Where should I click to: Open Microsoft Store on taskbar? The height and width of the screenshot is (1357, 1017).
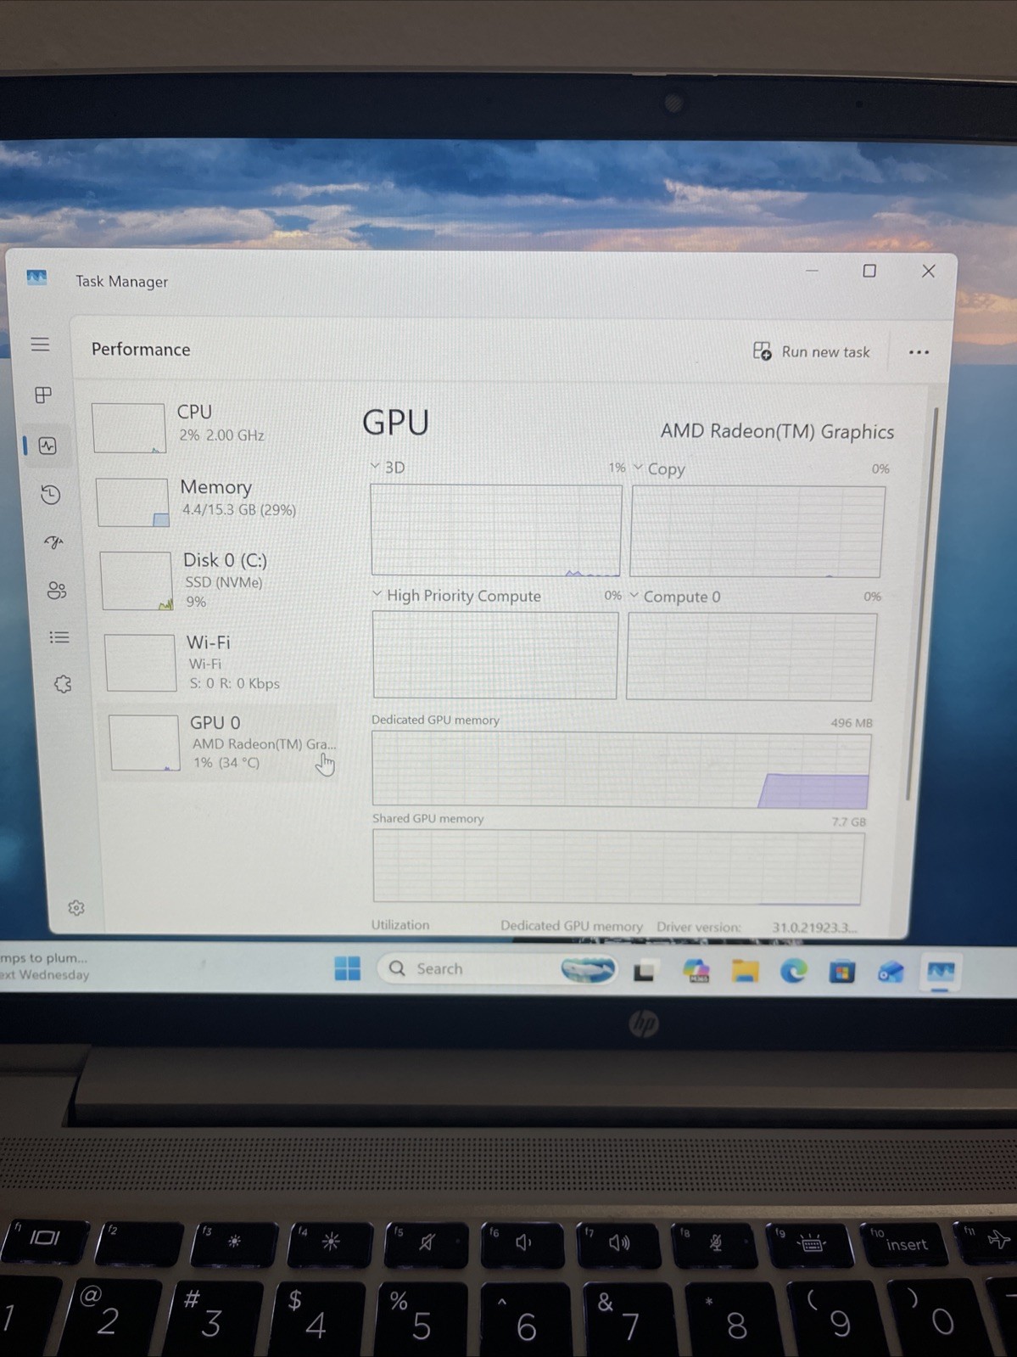(x=841, y=972)
